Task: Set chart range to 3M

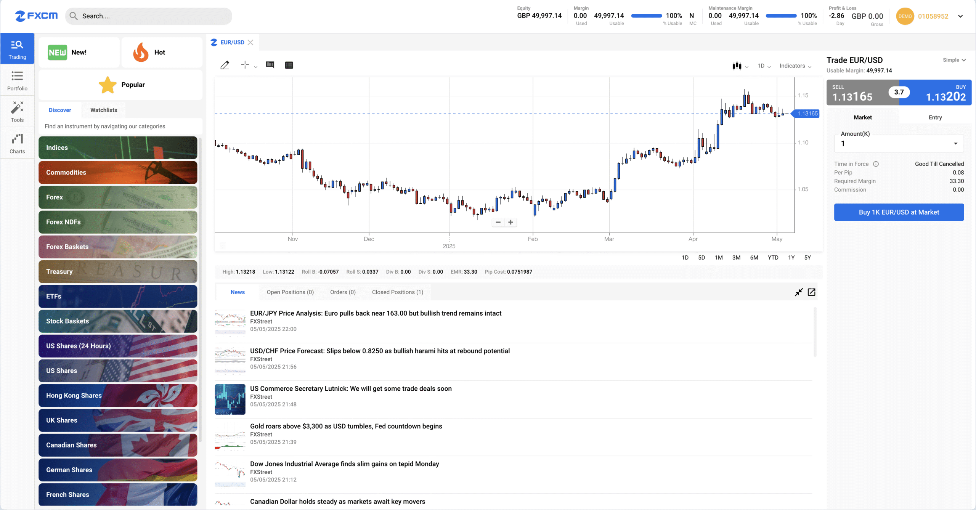Action: [736, 258]
